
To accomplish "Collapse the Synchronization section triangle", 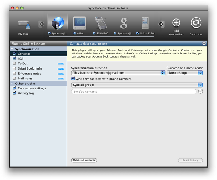I will pos(12,49).
